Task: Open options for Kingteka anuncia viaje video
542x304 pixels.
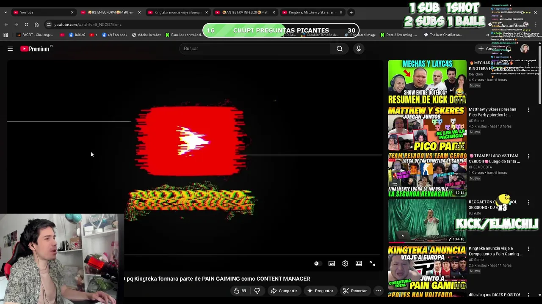Action: pyautogui.click(x=528, y=249)
